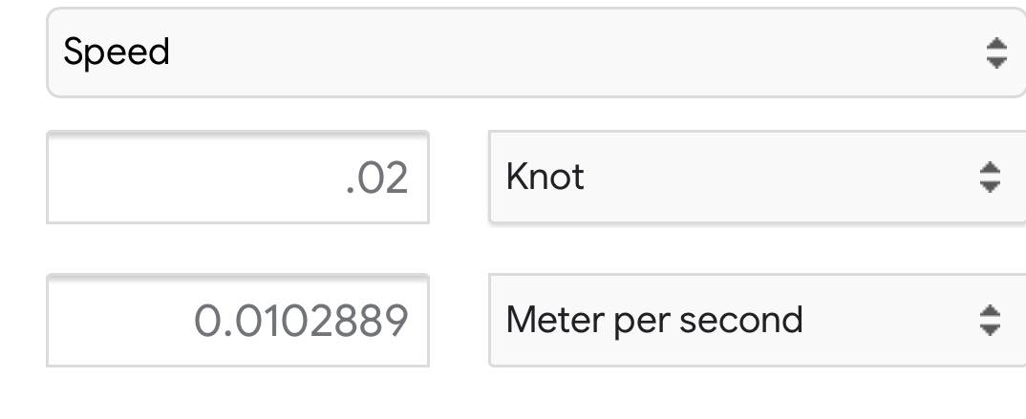Screen dimensions: 1026x419
Task: Click the upward arrow in Speed selector
Action: tap(996, 44)
